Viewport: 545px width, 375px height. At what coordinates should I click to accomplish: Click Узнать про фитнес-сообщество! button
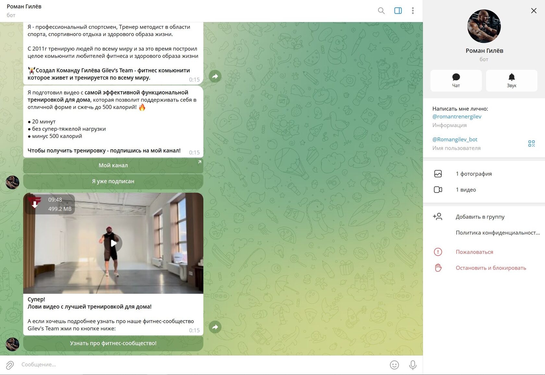[113, 343]
